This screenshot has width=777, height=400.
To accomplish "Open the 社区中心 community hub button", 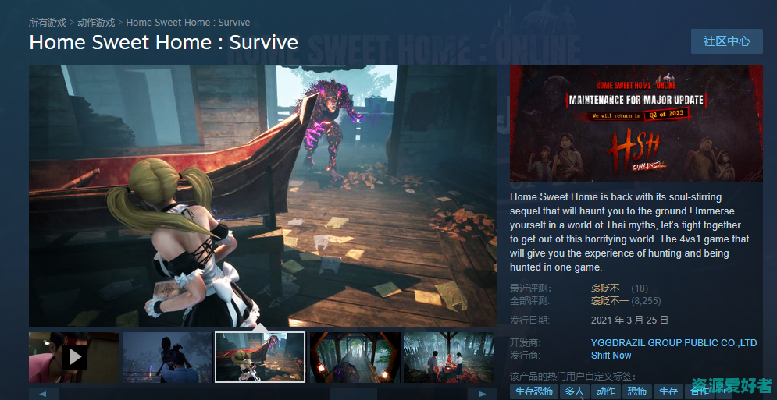I will pyautogui.click(x=726, y=41).
